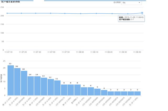Click the 250 value on trend axis
The height and width of the screenshot is (111, 168).
pyautogui.click(x=2, y=7)
